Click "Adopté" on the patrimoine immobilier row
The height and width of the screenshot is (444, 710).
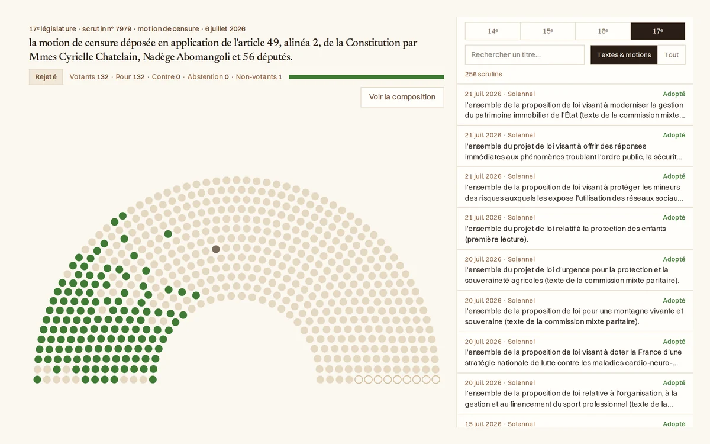(674, 94)
